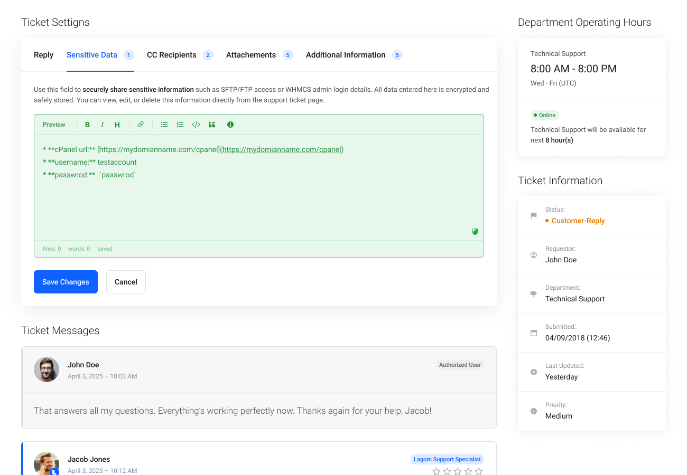This screenshot has width=687, height=475.
Task: Click the green shield icon in editor
Action: point(475,231)
